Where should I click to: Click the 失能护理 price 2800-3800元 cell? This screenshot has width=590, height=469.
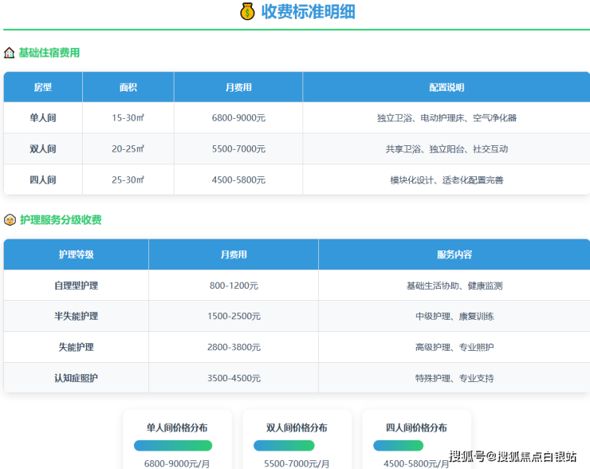point(234,348)
